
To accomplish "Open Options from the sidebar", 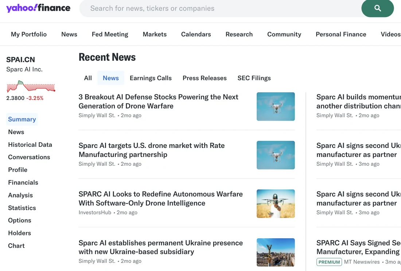I will [19, 220].
